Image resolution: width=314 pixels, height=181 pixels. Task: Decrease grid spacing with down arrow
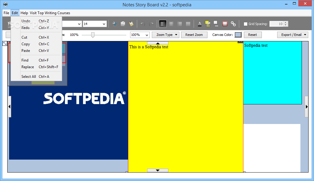point(286,25)
